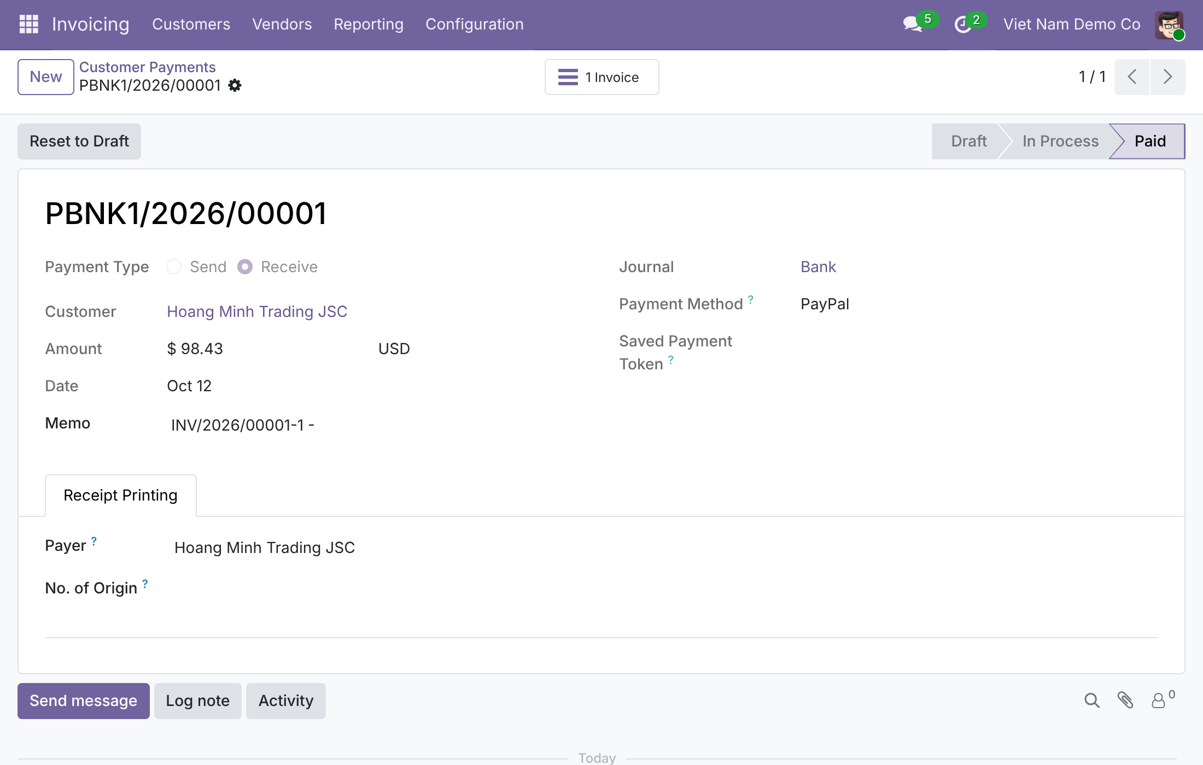Click the date value Oct 12
Image resolution: width=1203 pixels, height=765 pixels.
tap(189, 386)
